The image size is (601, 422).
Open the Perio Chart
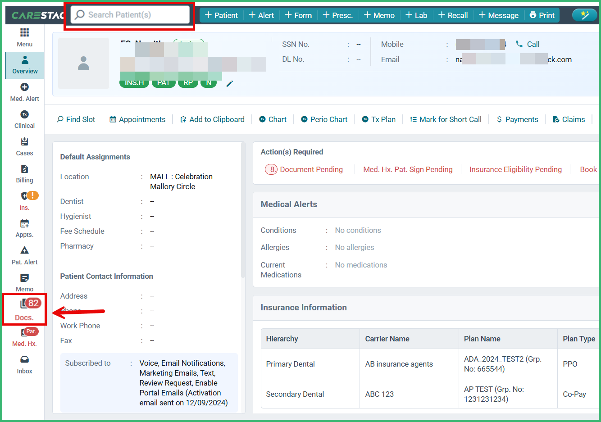tap(324, 119)
